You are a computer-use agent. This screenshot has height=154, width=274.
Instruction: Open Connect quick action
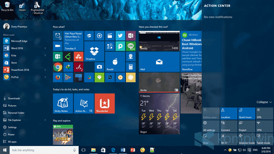[229, 126]
